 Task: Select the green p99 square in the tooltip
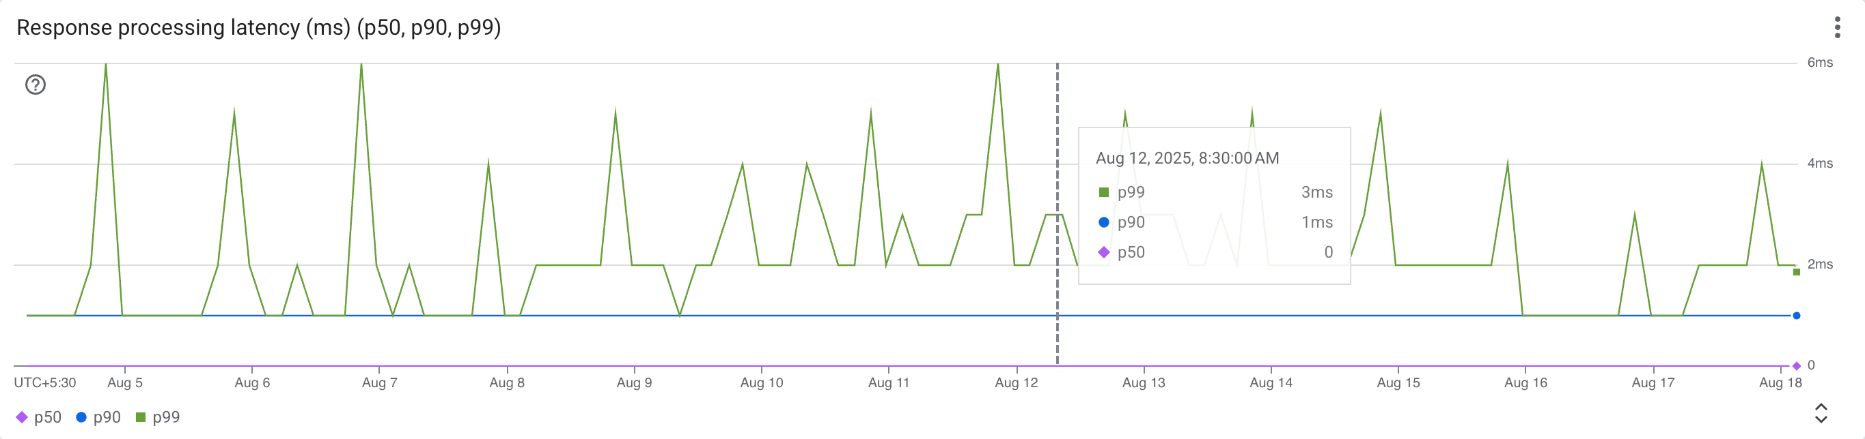coord(1103,192)
